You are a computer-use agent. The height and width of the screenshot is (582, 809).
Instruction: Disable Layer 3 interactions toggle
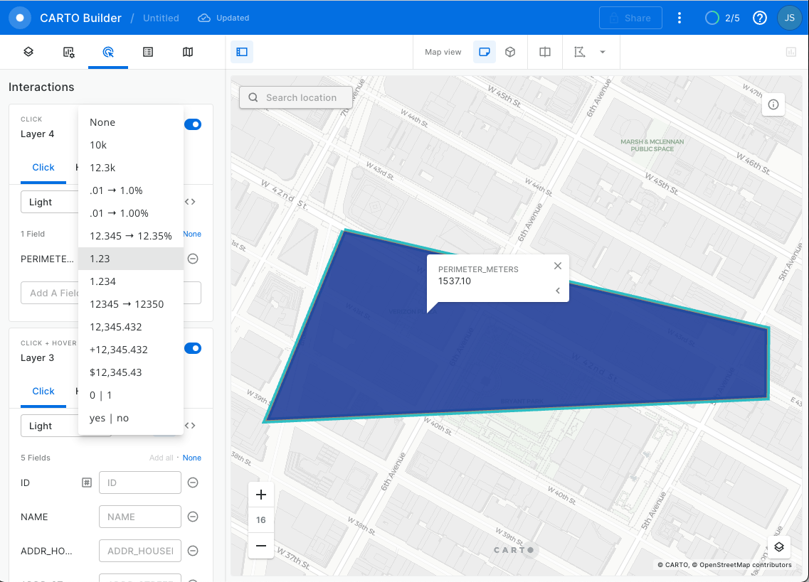click(193, 348)
